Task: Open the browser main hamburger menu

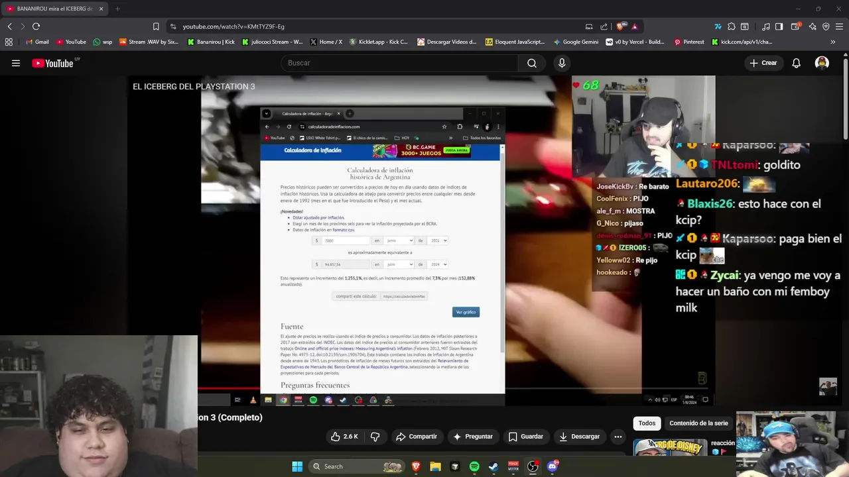Action: click(839, 26)
